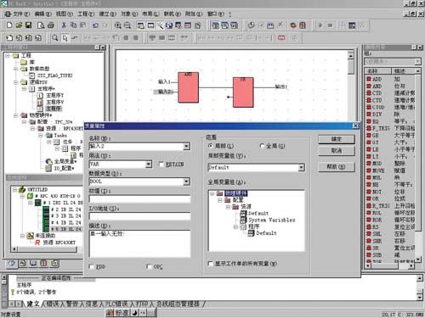
Task: Open the BOOL data type dropdown
Action: (186, 181)
